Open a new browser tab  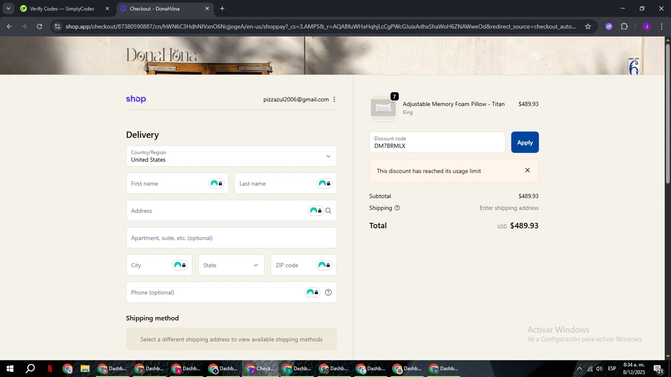[222, 8]
